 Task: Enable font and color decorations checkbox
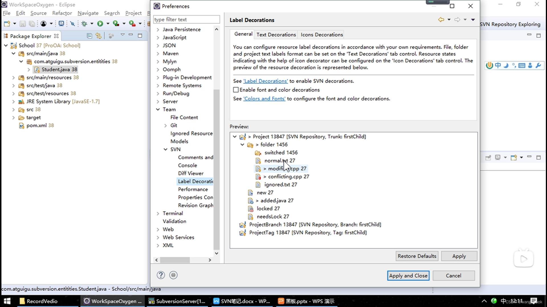point(236,90)
